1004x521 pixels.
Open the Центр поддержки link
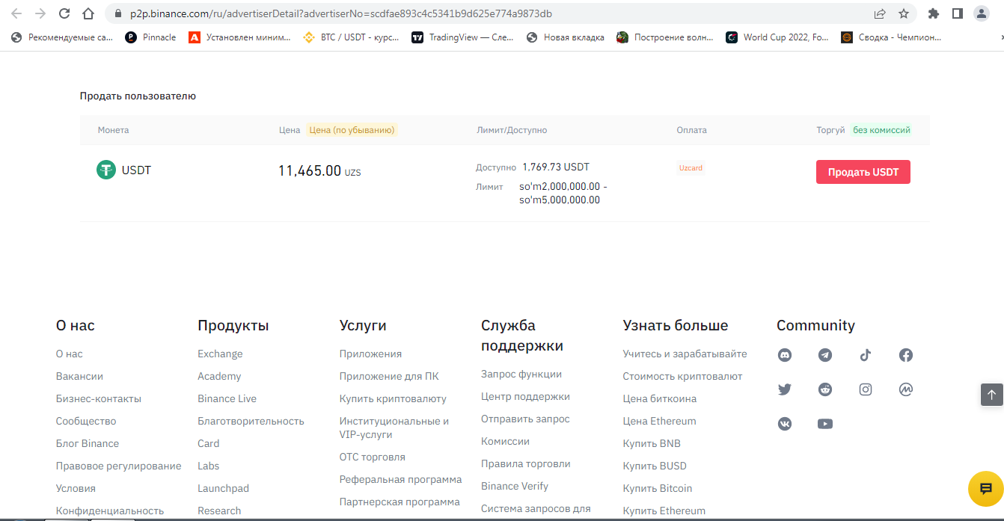(x=525, y=396)
